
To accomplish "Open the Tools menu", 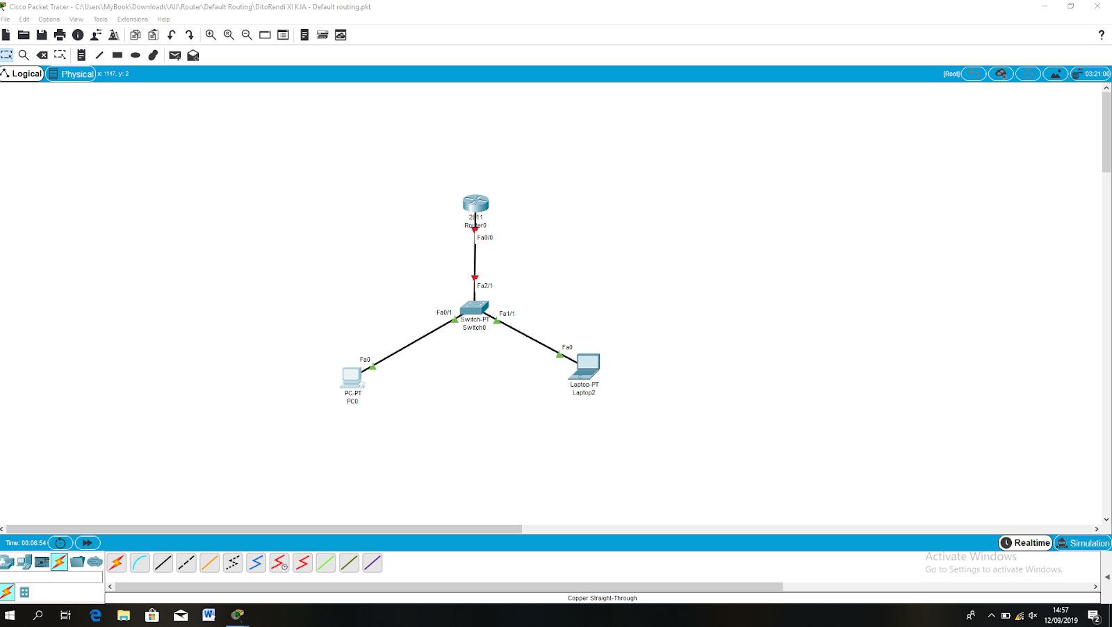I will (x=99, y=19).
